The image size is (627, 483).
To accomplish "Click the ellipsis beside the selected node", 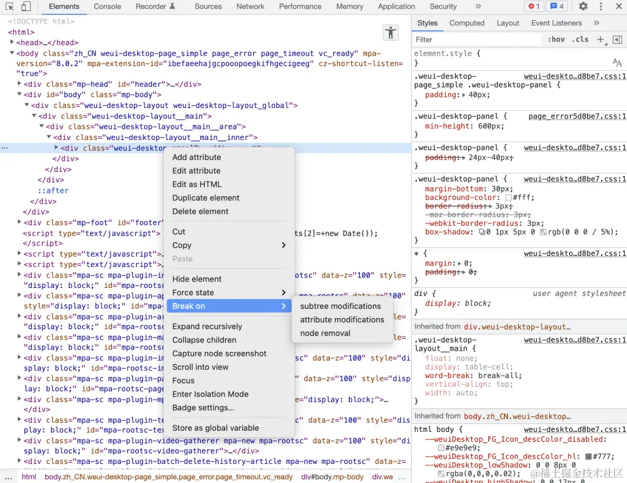I will [5, 148].
